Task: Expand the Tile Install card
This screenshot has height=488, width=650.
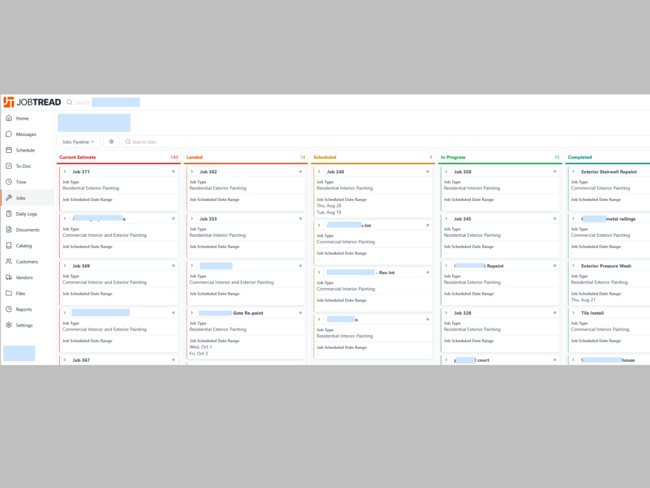Action: [x=574, y=313]
